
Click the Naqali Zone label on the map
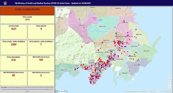[x=82, y=25]
